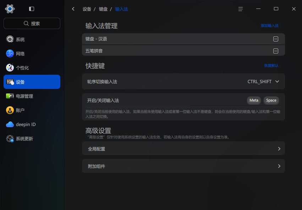Click the 系统更新 gear icon
The image size is (302, 210).
[10, 139]
